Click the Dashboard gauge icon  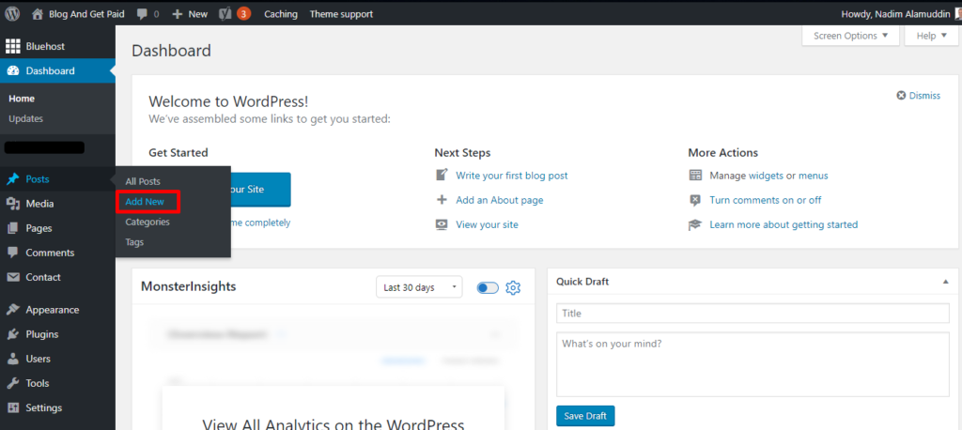click(x=13, y=71)
